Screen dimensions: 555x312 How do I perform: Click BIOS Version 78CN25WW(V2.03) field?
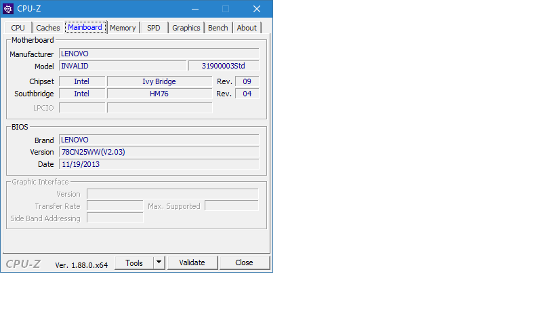tap(159, 152)
